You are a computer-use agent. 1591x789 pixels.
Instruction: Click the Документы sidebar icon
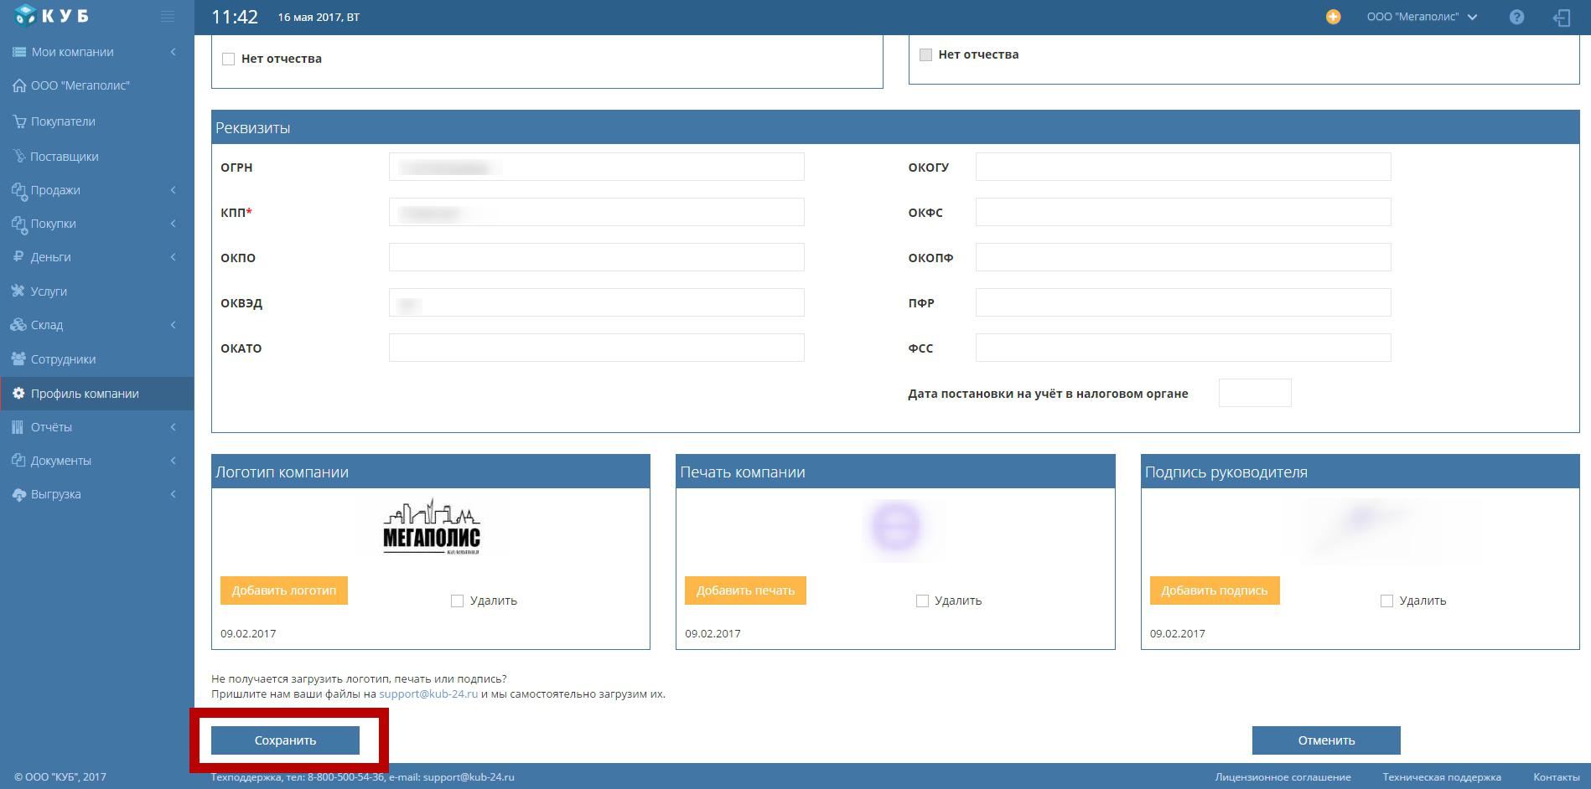[18, 461]
